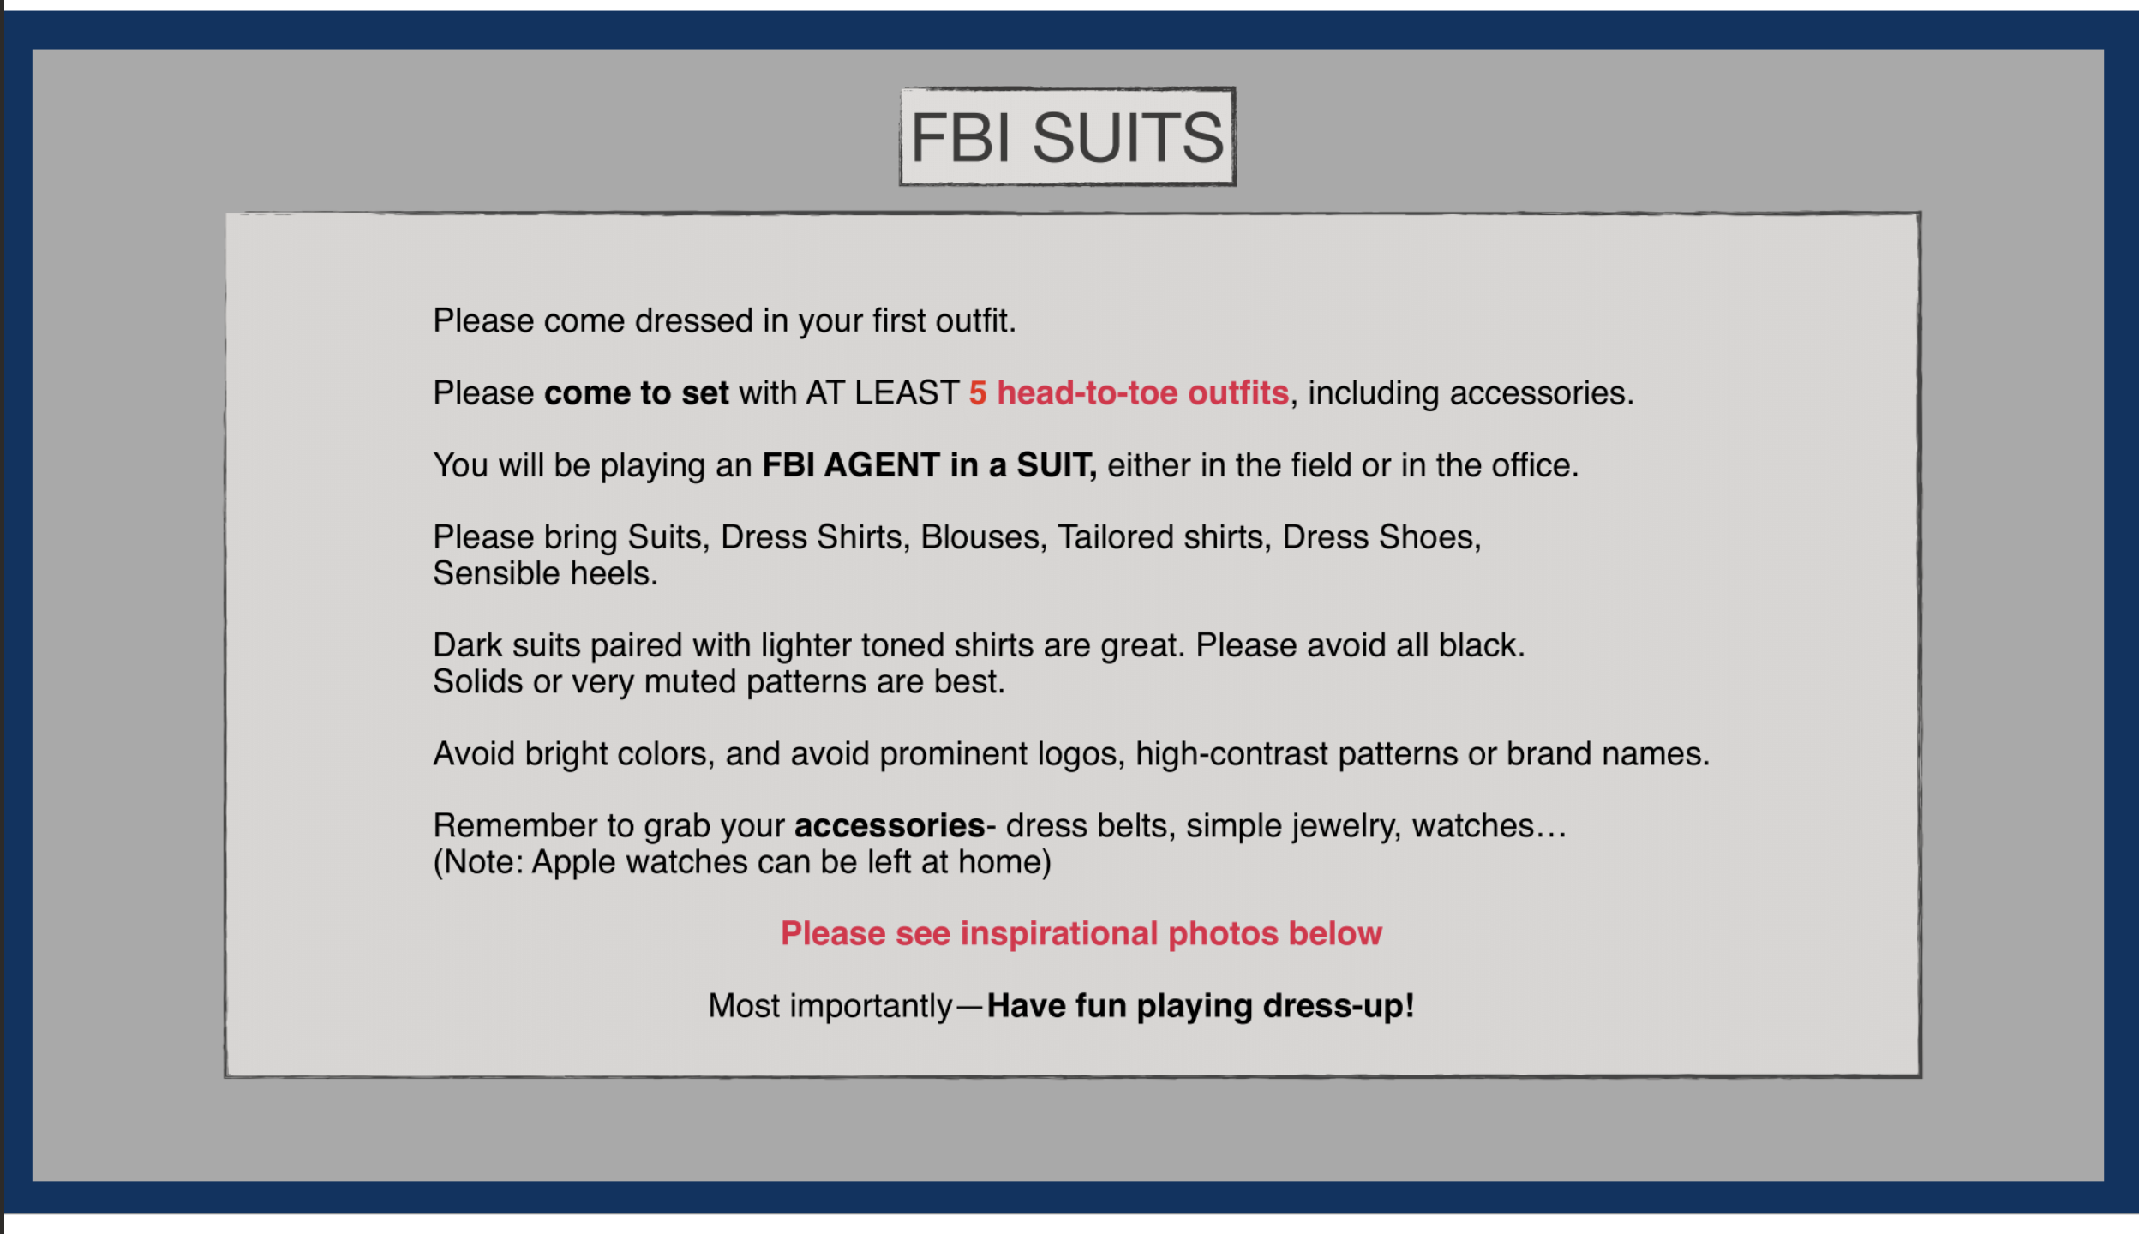Click the Apple watches note line
The height and width of the screenshot is (1234, 2139).
741,861
